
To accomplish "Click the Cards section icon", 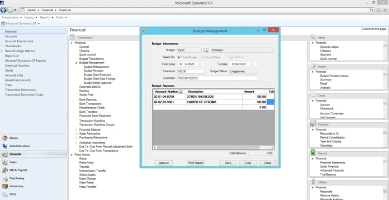I will tap(313, 96).
